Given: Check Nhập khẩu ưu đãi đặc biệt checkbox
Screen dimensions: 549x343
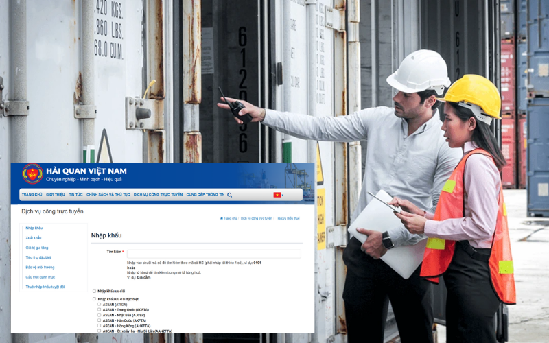Looking at the screenshot, I should 94,299.
